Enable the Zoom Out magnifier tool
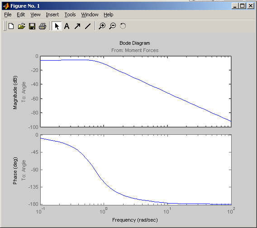This screenshot has width=257, height=228. click(x=113, y=26)
